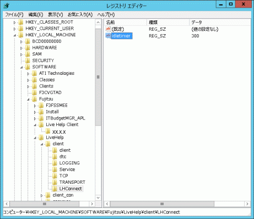The width and height of the screenshot is (254, 219).
Task: Expand ATI Technologies tree arrow
Action: (x=28, y=74)
